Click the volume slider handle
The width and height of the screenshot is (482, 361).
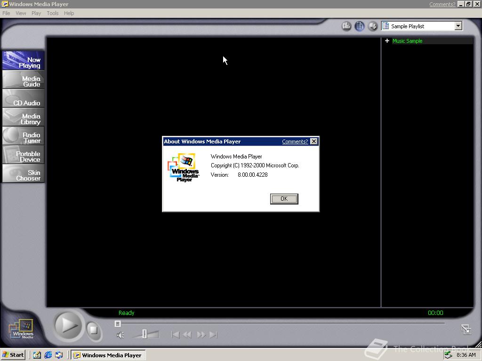pos(145,334)
